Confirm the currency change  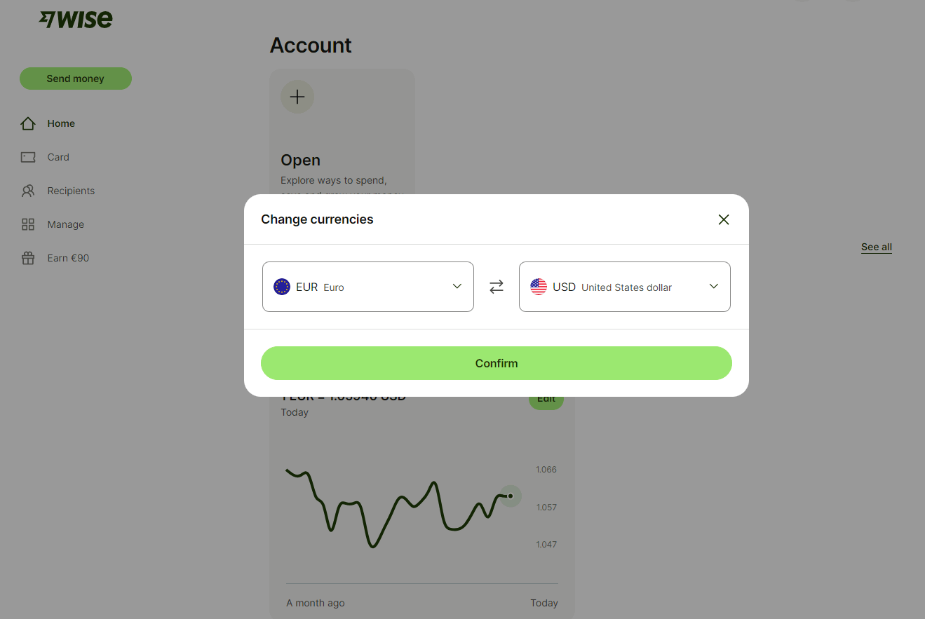pyautogui.click(x=497, y=363)
